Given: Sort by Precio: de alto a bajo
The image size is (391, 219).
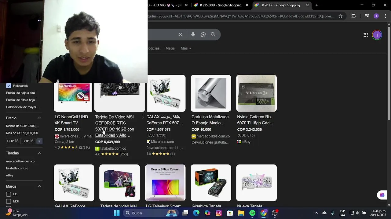Looking at the screenshot, I should point(20,100).
